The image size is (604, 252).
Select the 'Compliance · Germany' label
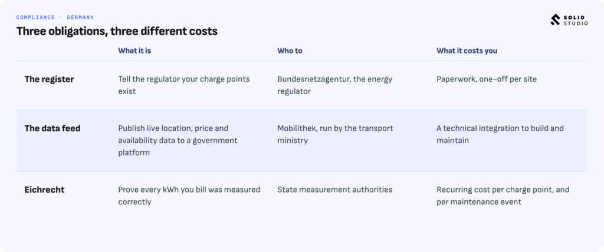pyautogui.click(x=55, y=17)
